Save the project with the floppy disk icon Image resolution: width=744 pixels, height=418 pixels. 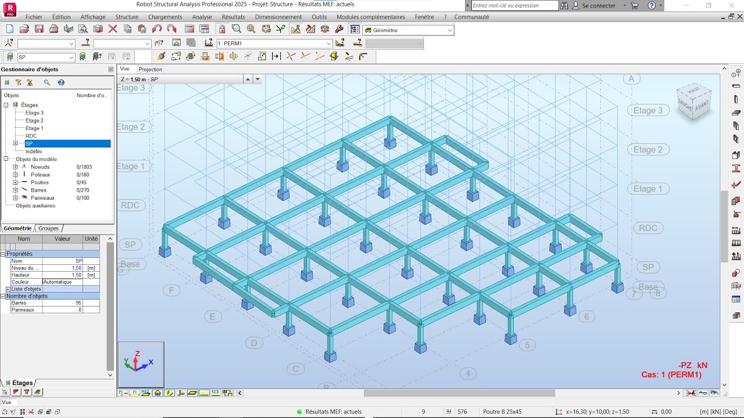(x=39, y=29)
